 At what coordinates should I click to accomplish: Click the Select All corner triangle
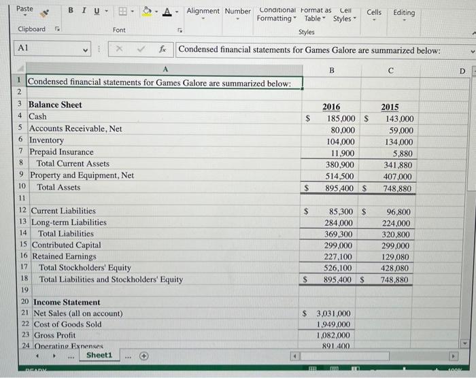click(x=20, y=68)
